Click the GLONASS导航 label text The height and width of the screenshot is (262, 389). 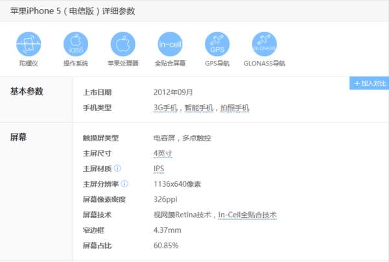click(x=265, y=64)
